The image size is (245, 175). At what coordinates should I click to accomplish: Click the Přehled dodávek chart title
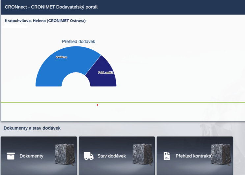[x=78, y=42]
